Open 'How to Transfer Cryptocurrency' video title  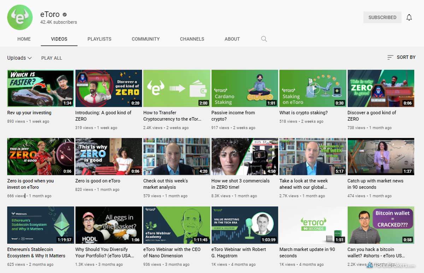click(x=172, y=116)
